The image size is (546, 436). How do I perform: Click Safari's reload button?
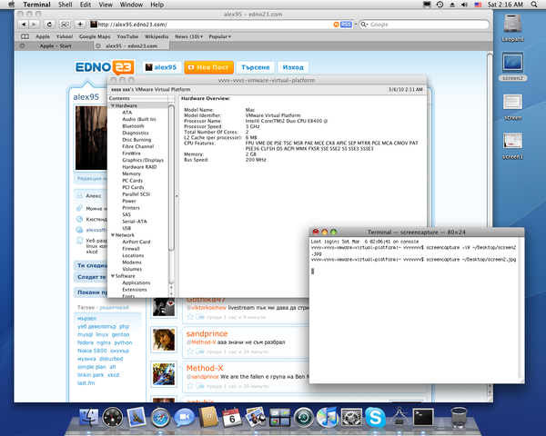49,25
